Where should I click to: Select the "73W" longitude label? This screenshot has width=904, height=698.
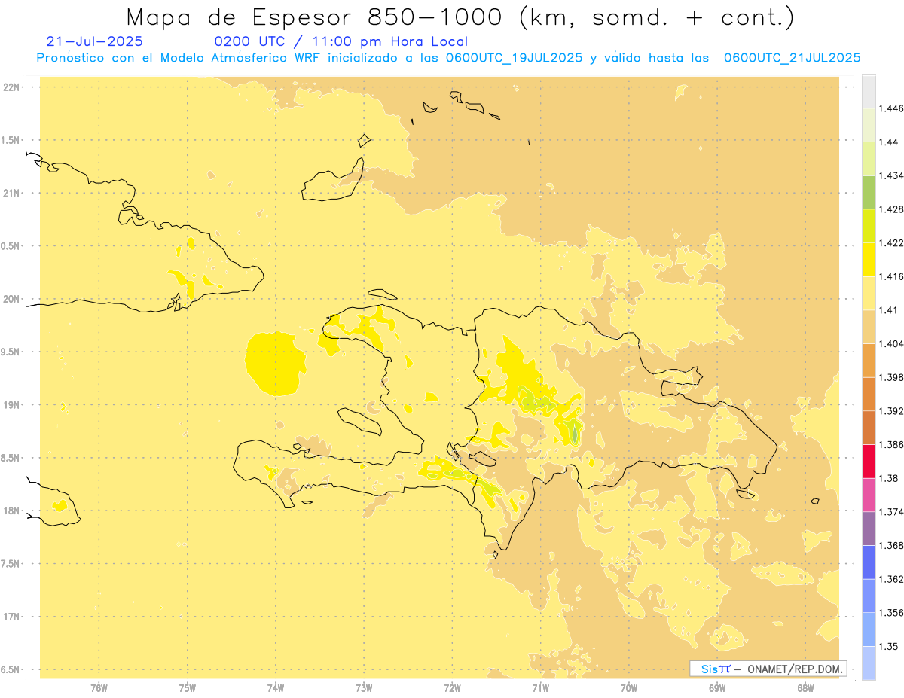click(x=364, y=688)
